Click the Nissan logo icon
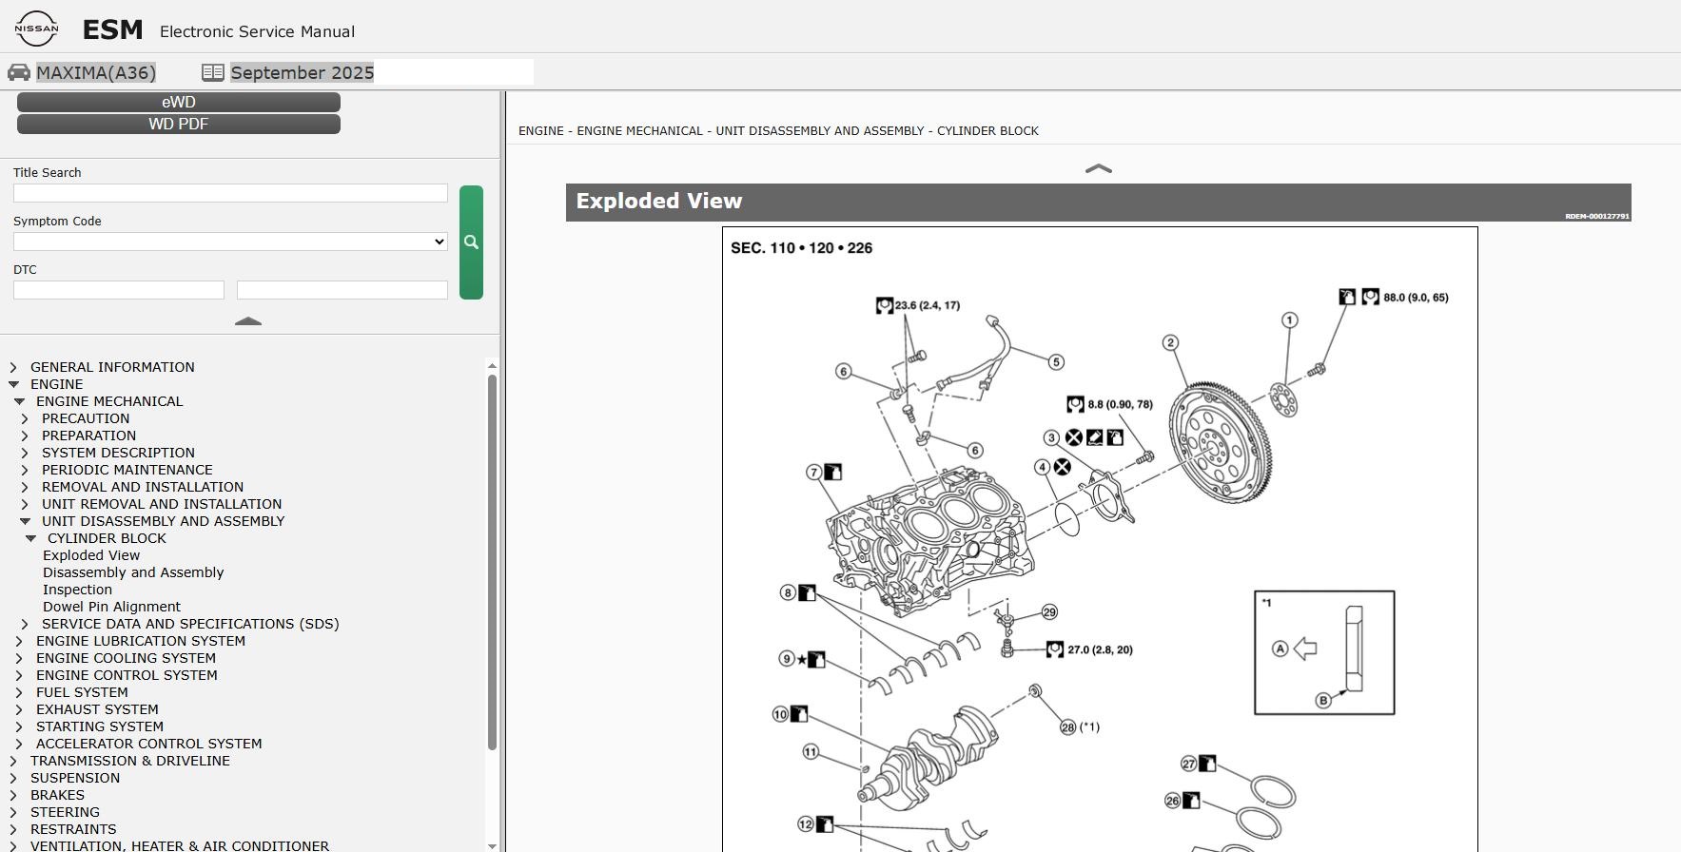 36,29
